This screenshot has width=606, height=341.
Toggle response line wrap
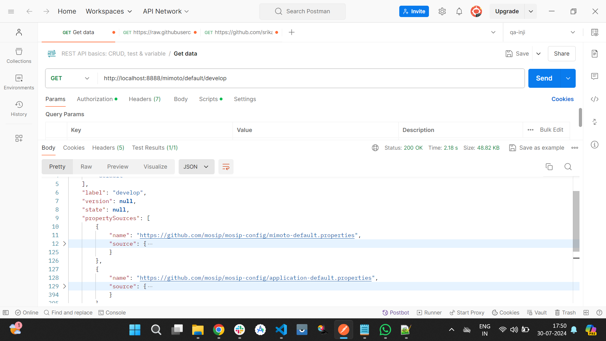(x=226, y=167)
